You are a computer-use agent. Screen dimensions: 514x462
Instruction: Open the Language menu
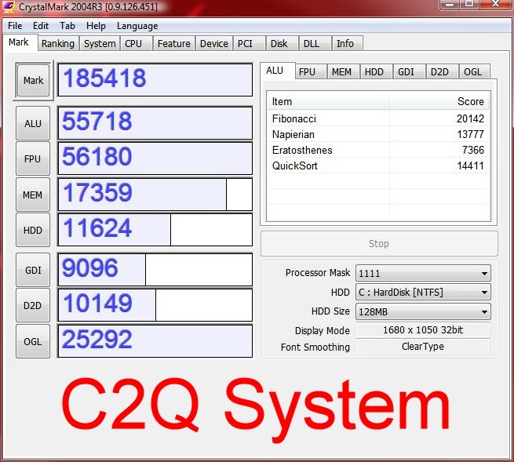(x=137, y=25)
